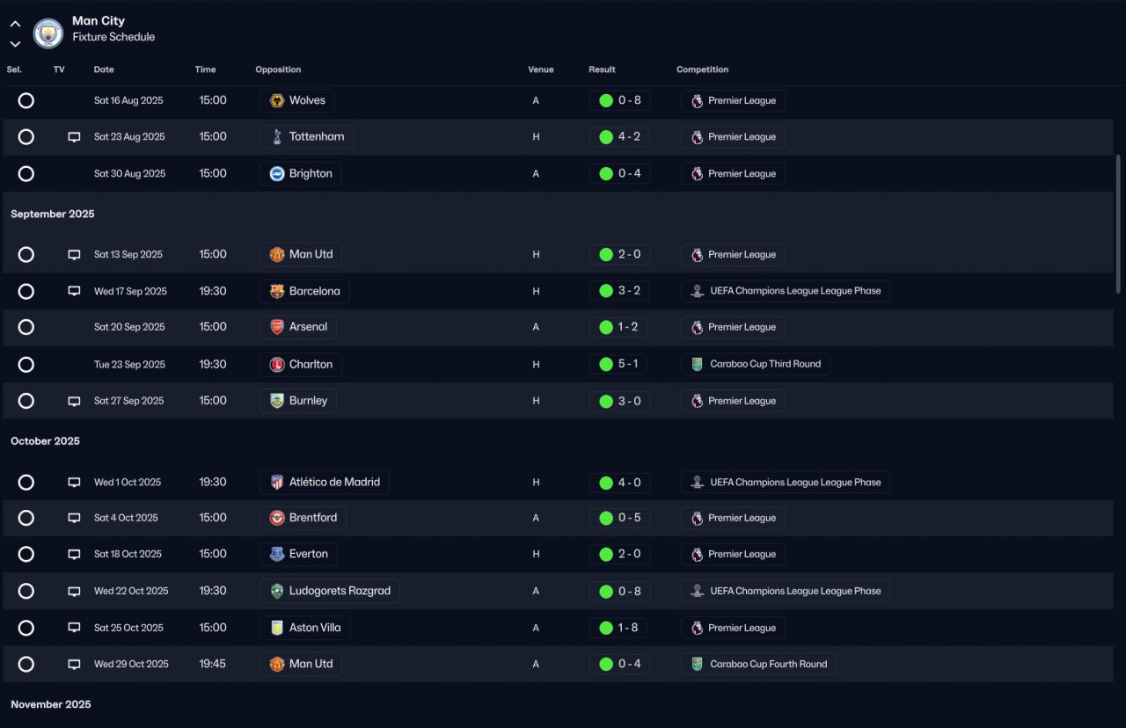Screen dimensions: 1126x728
Task: Click the Man City club badge icon
Action: (48, 33)
